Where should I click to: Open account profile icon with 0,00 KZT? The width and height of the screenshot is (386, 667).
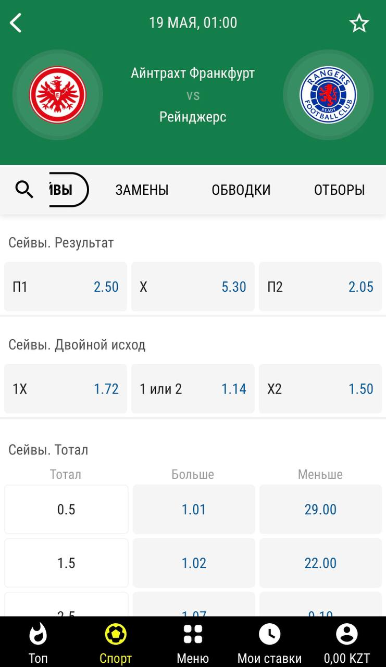point(346,635)
